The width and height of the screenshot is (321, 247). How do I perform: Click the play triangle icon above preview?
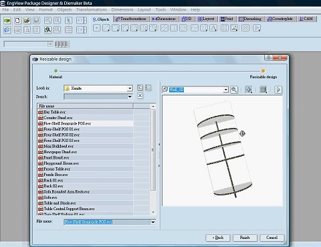[x=278, y=90]
